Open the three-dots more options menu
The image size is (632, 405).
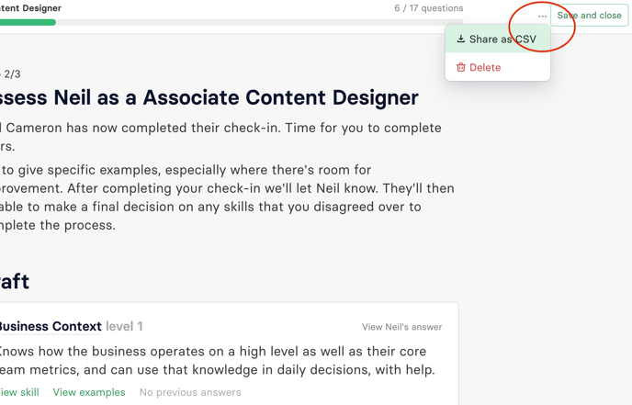(x=542, y=16)
